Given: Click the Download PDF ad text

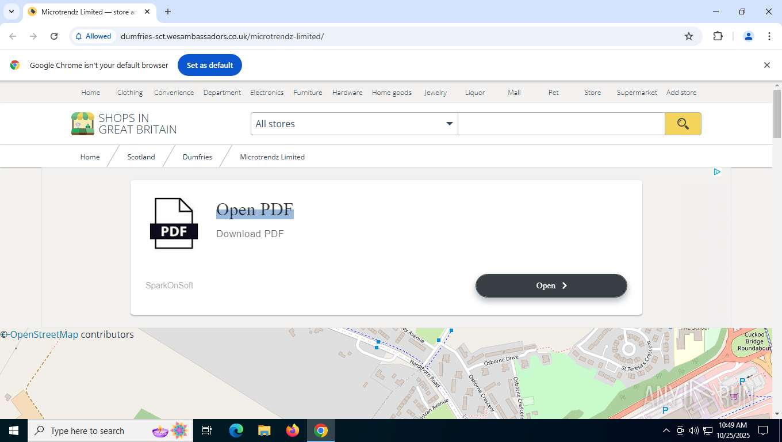Looking at the screenshot, I should click(250, 234).
